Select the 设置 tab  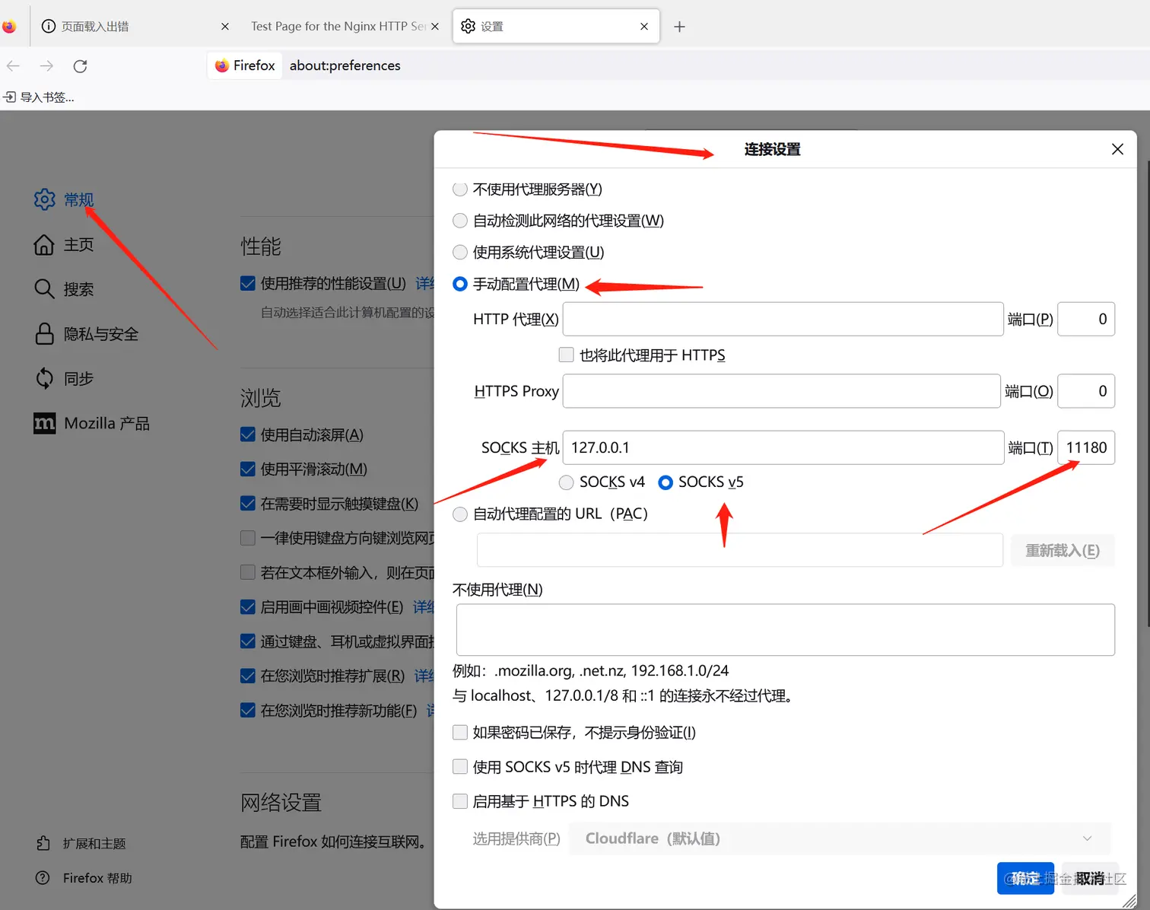coord(556,27)
